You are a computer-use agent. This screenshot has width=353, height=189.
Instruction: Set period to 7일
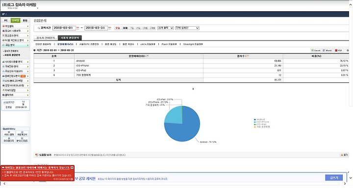coord(132,28)
